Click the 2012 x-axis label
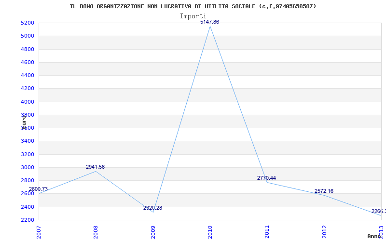Screen dimensions: 386x241 pyautogui.click(x=324, y=232)
